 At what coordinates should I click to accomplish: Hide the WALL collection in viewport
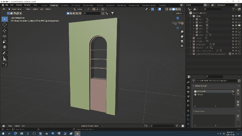point(236,16)
